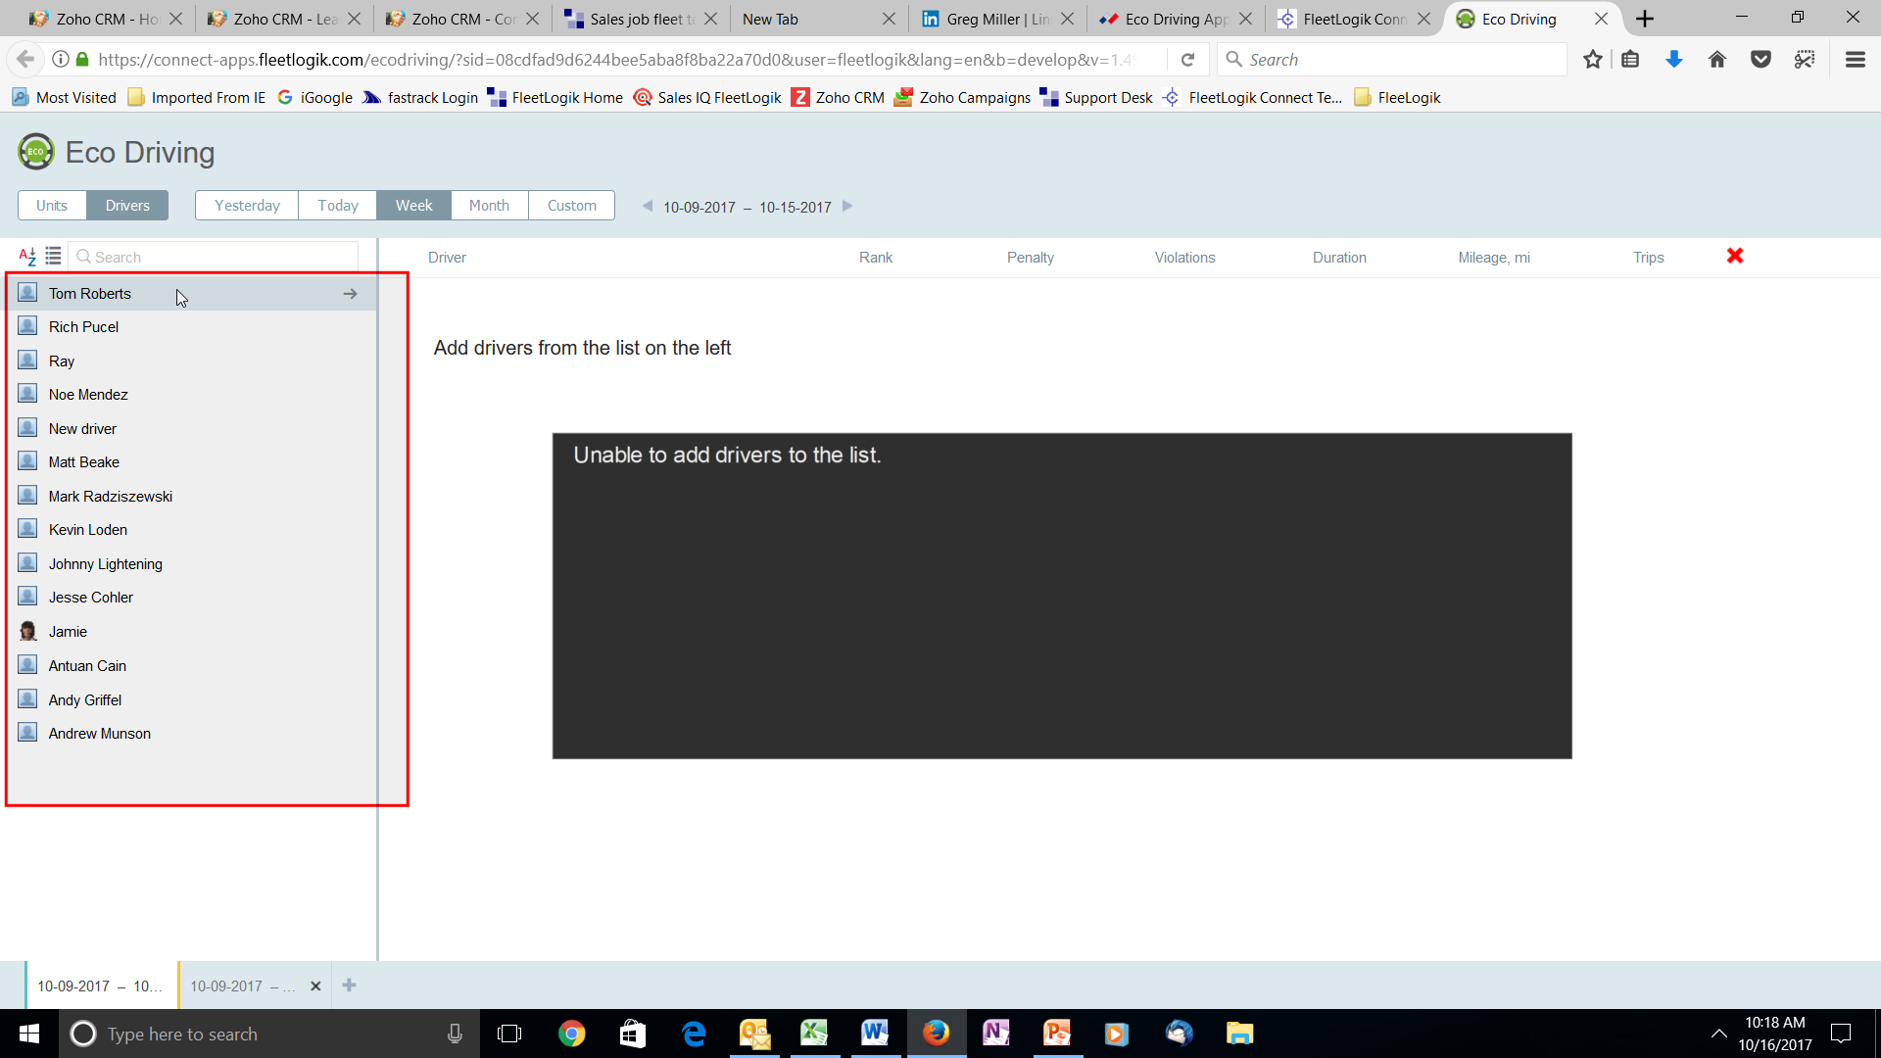This screenshot has width=1881, height=1058.
Task: Select the Month time range
Action: [x=489, y=206]
